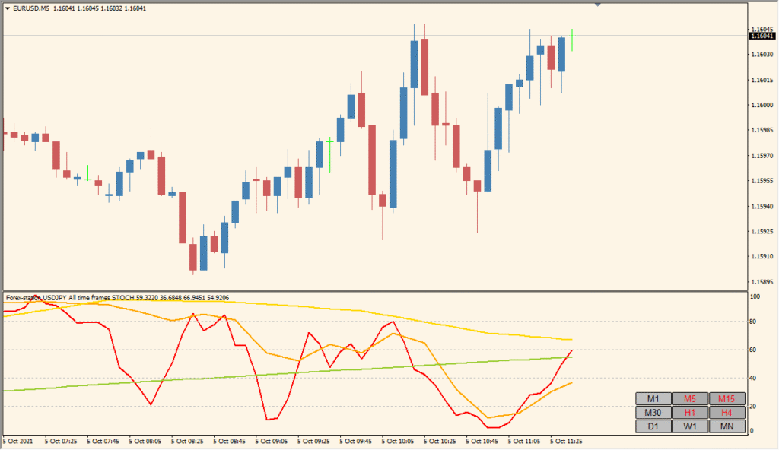Screen dimensions: 779x450
Task: Click the 5 Oct 2021 time axis label
Action: [x=18, y=441]
